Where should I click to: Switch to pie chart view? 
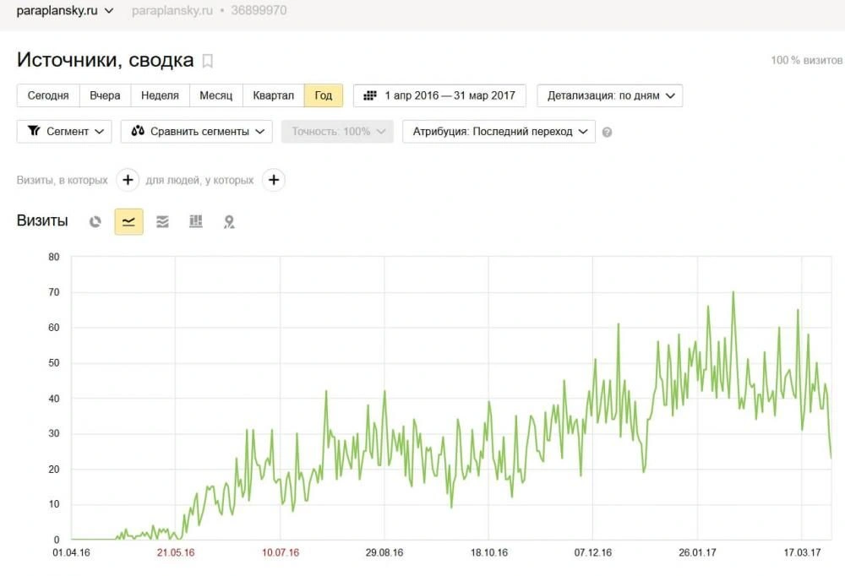tap(95, 221)
